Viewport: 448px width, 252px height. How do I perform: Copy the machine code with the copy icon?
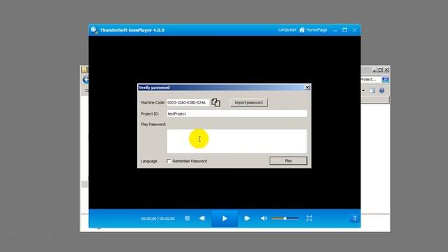click(216, 102)
